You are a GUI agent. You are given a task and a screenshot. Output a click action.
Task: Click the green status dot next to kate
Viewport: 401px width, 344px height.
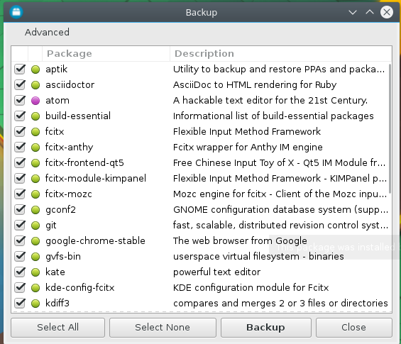click(35, 272)
